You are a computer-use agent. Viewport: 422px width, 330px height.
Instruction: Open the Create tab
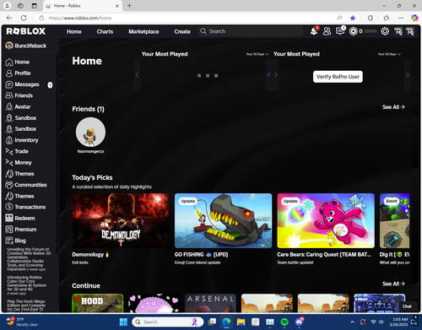182,31
